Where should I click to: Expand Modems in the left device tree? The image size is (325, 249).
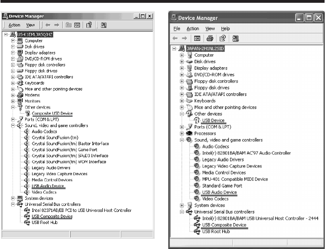[x=13, y=95]
